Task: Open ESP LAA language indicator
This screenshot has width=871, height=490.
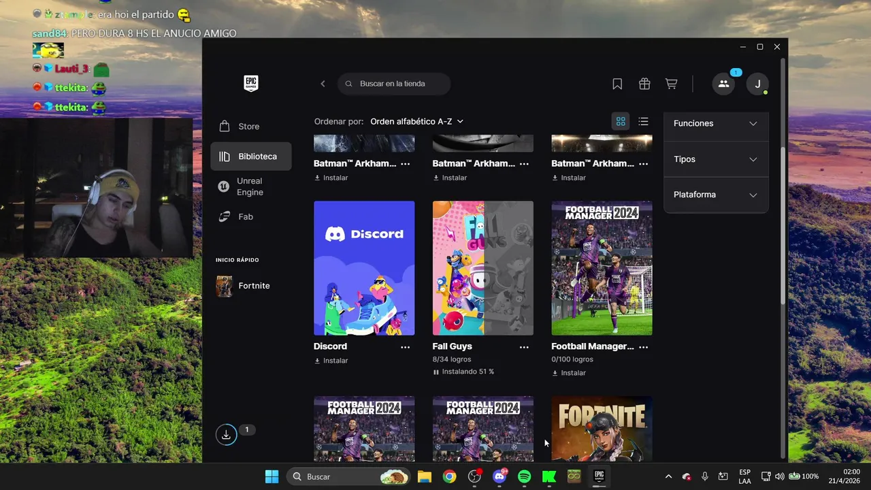Action: point(744,476)
